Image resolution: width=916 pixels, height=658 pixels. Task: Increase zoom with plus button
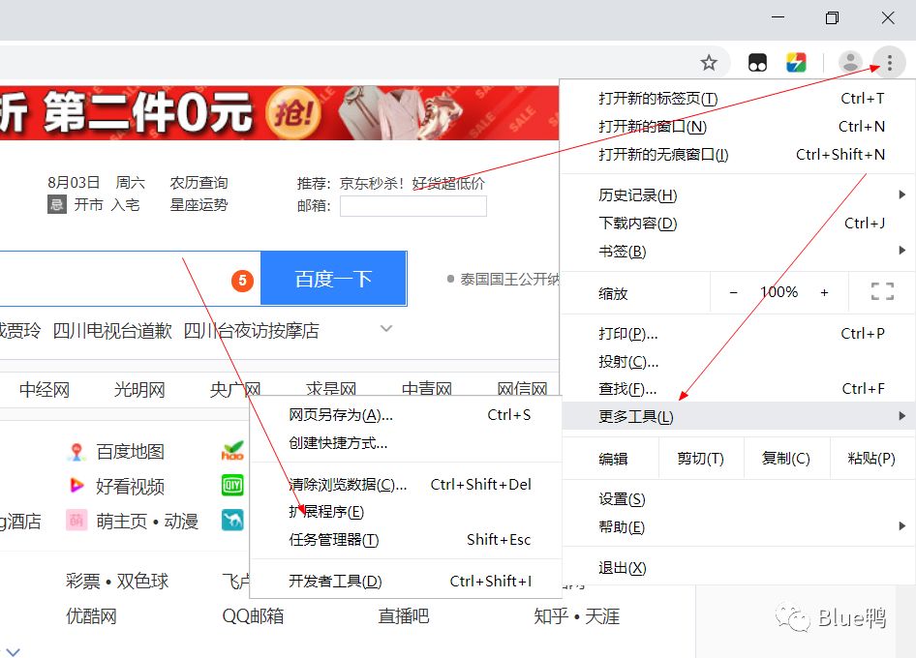click(x=824, y=292)
